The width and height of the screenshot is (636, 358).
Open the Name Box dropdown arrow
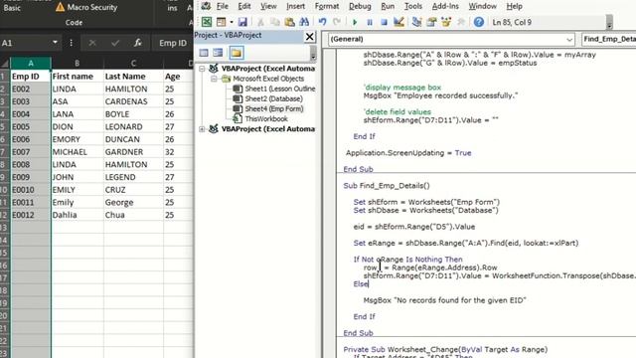[x=55, y=42]
